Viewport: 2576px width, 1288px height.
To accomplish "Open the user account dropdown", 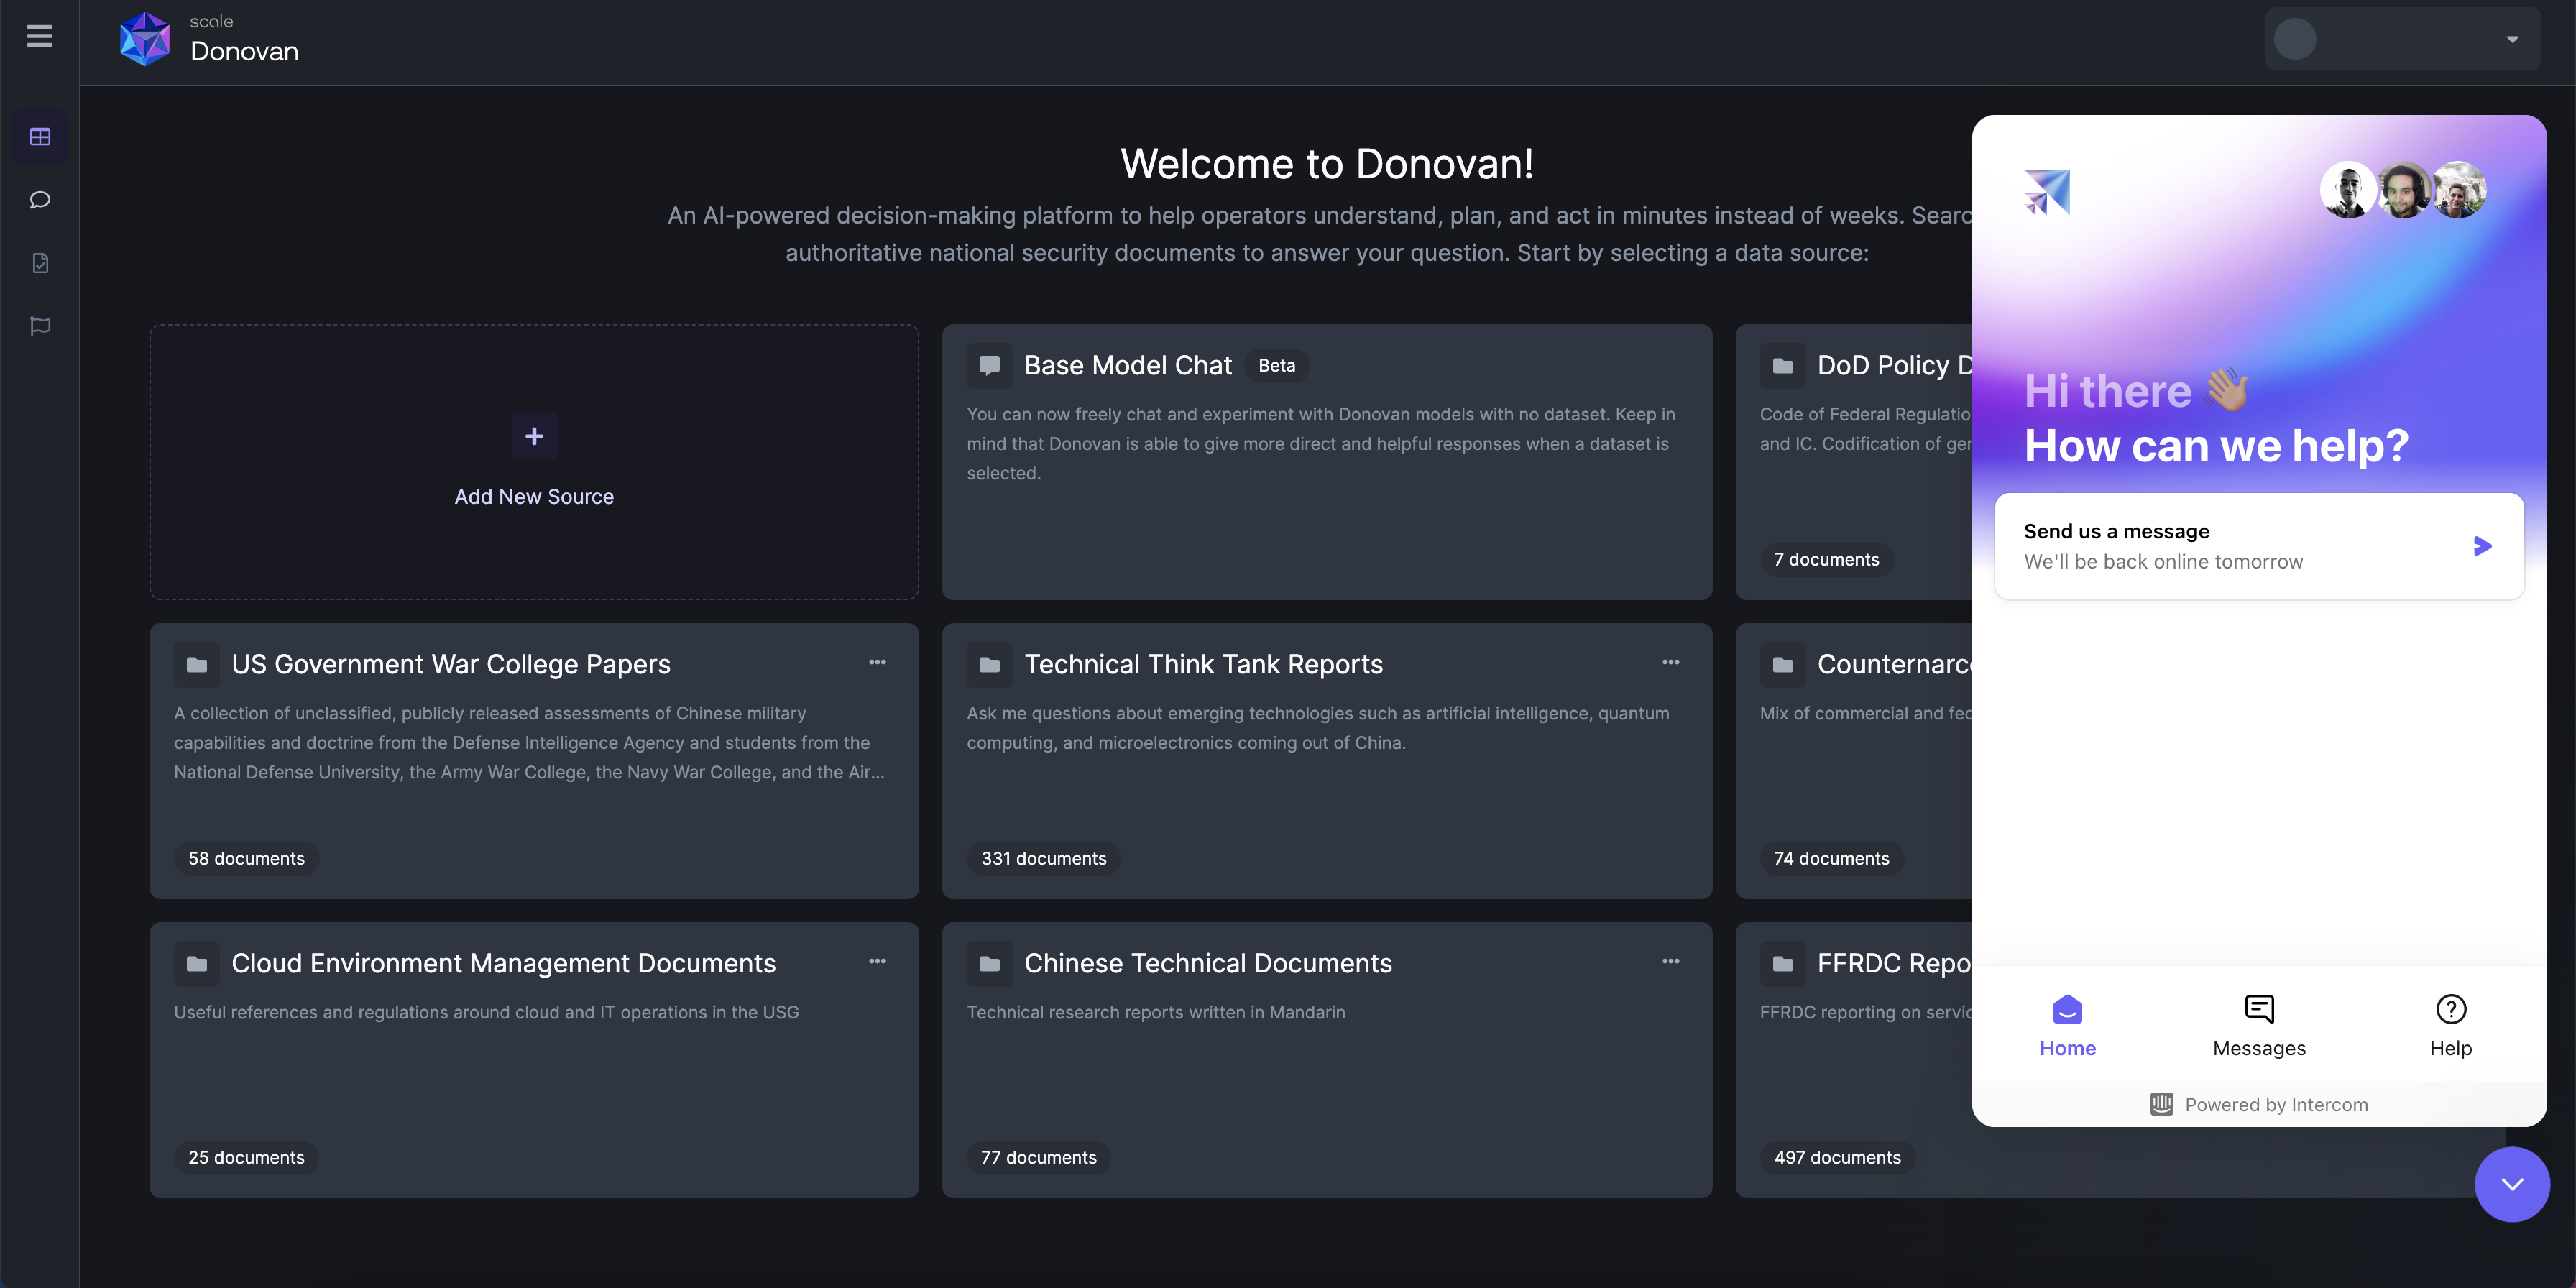I will (x=2402, y=39).
